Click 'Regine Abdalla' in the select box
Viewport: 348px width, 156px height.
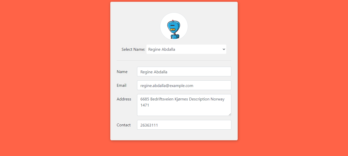162,49
